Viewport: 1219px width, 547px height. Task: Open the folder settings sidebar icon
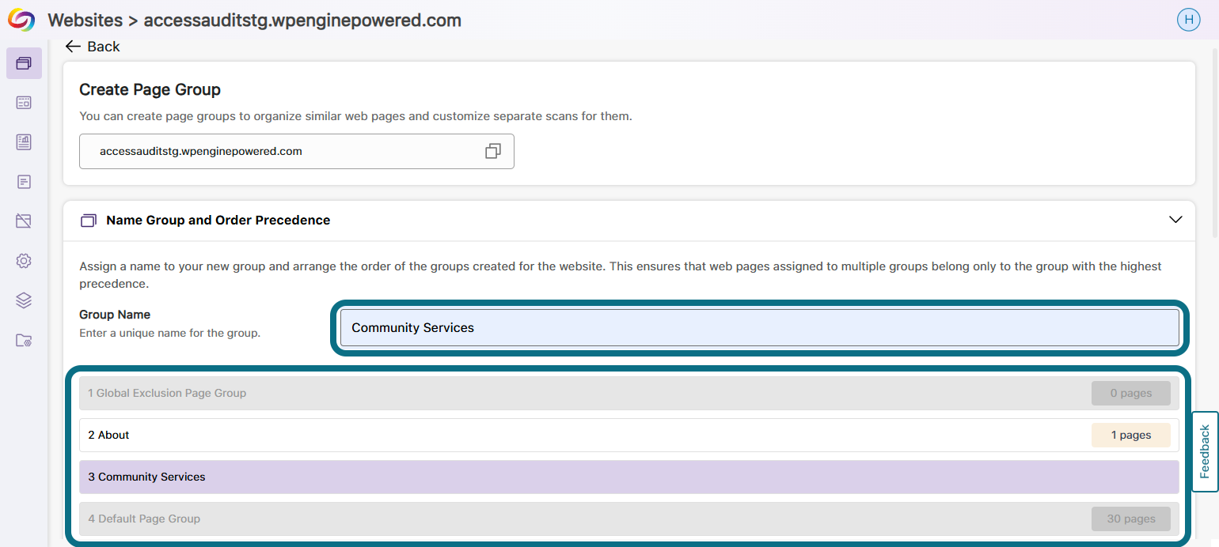[24, 341]
